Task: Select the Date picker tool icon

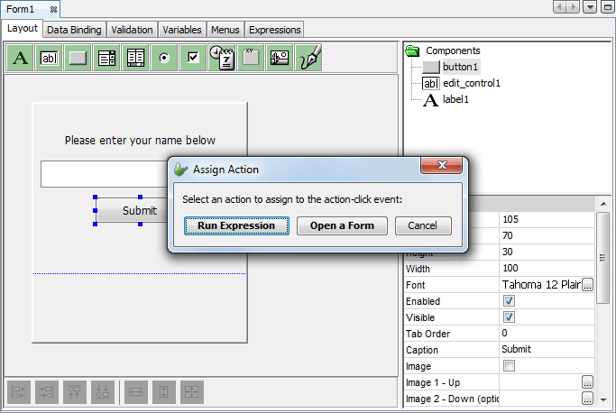Action: (x=222, y=58)
